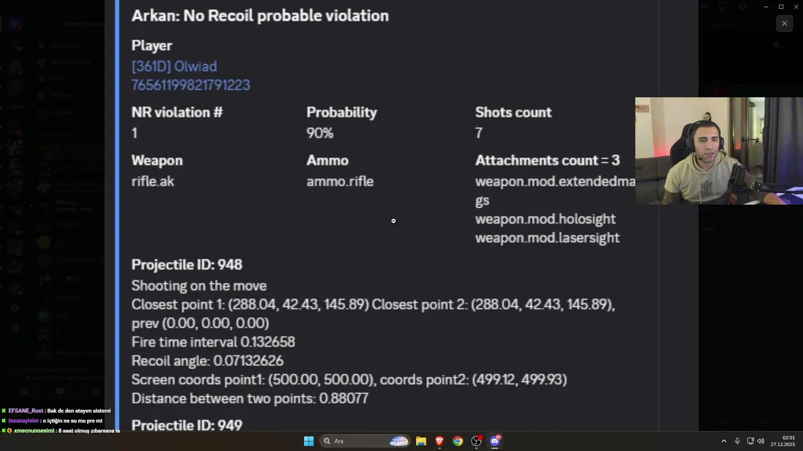Screen dimensions: 803x451
Task: Switch to OBS Studio in the taskbar
Action: (x=477, y=441)
